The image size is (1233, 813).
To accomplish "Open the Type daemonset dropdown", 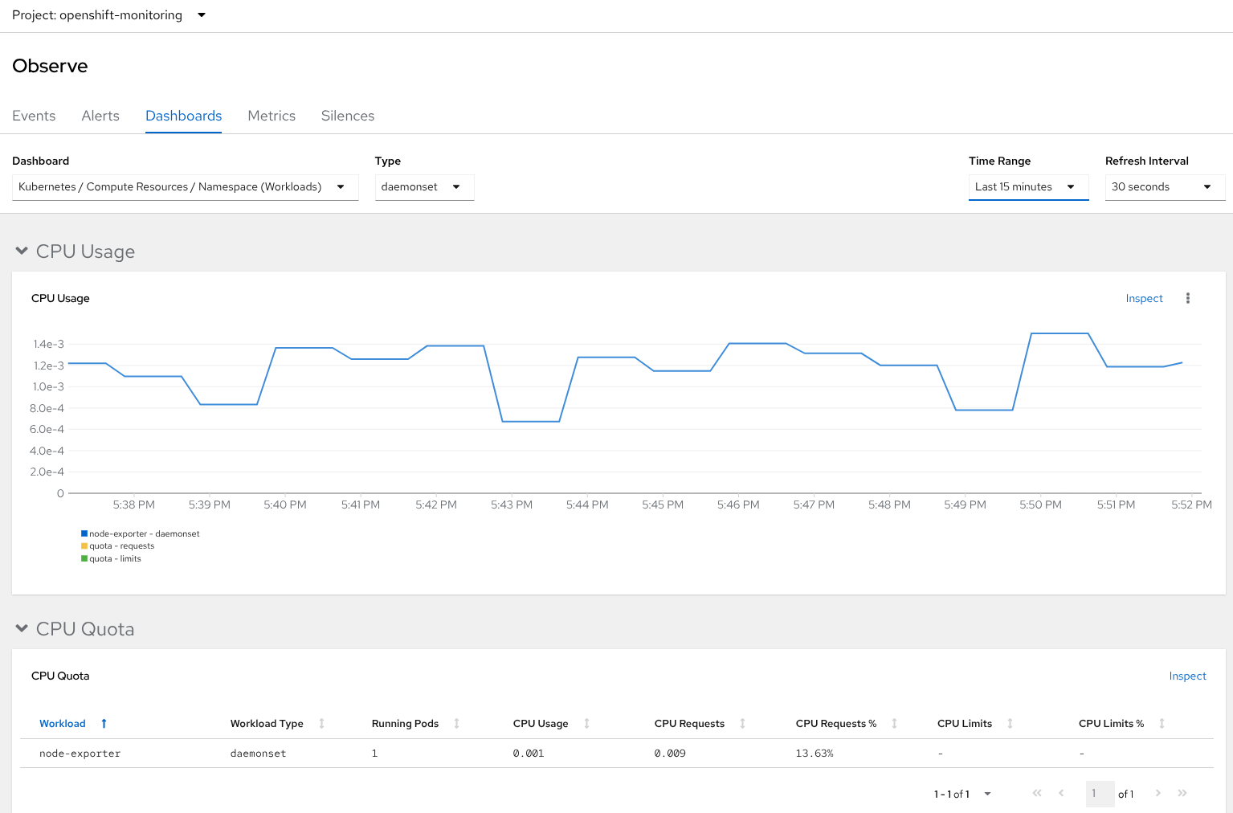I will pos(423,187).
